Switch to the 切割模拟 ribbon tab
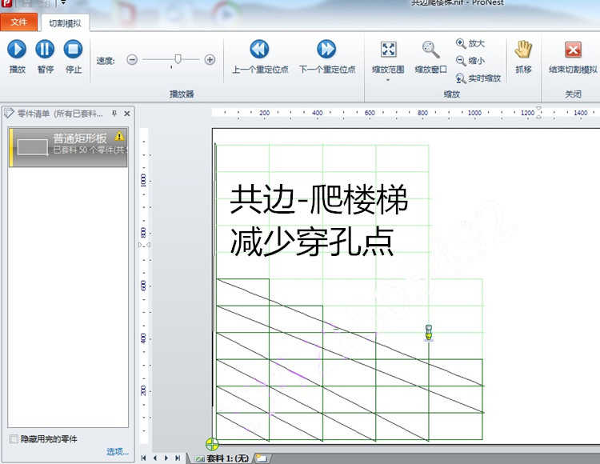600x464 pixels. (65, 23)
